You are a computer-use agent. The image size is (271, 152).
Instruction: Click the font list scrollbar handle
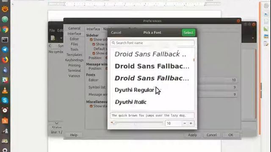coord(194,60)
